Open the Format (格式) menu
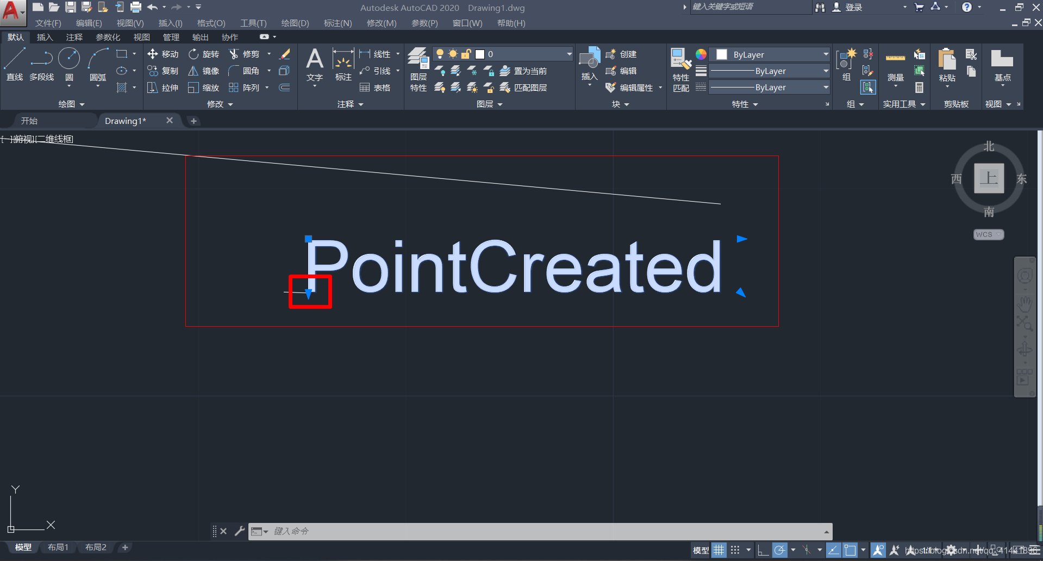Image resolution: width=1043 pixels, height=561 pixels. (211, 23)
